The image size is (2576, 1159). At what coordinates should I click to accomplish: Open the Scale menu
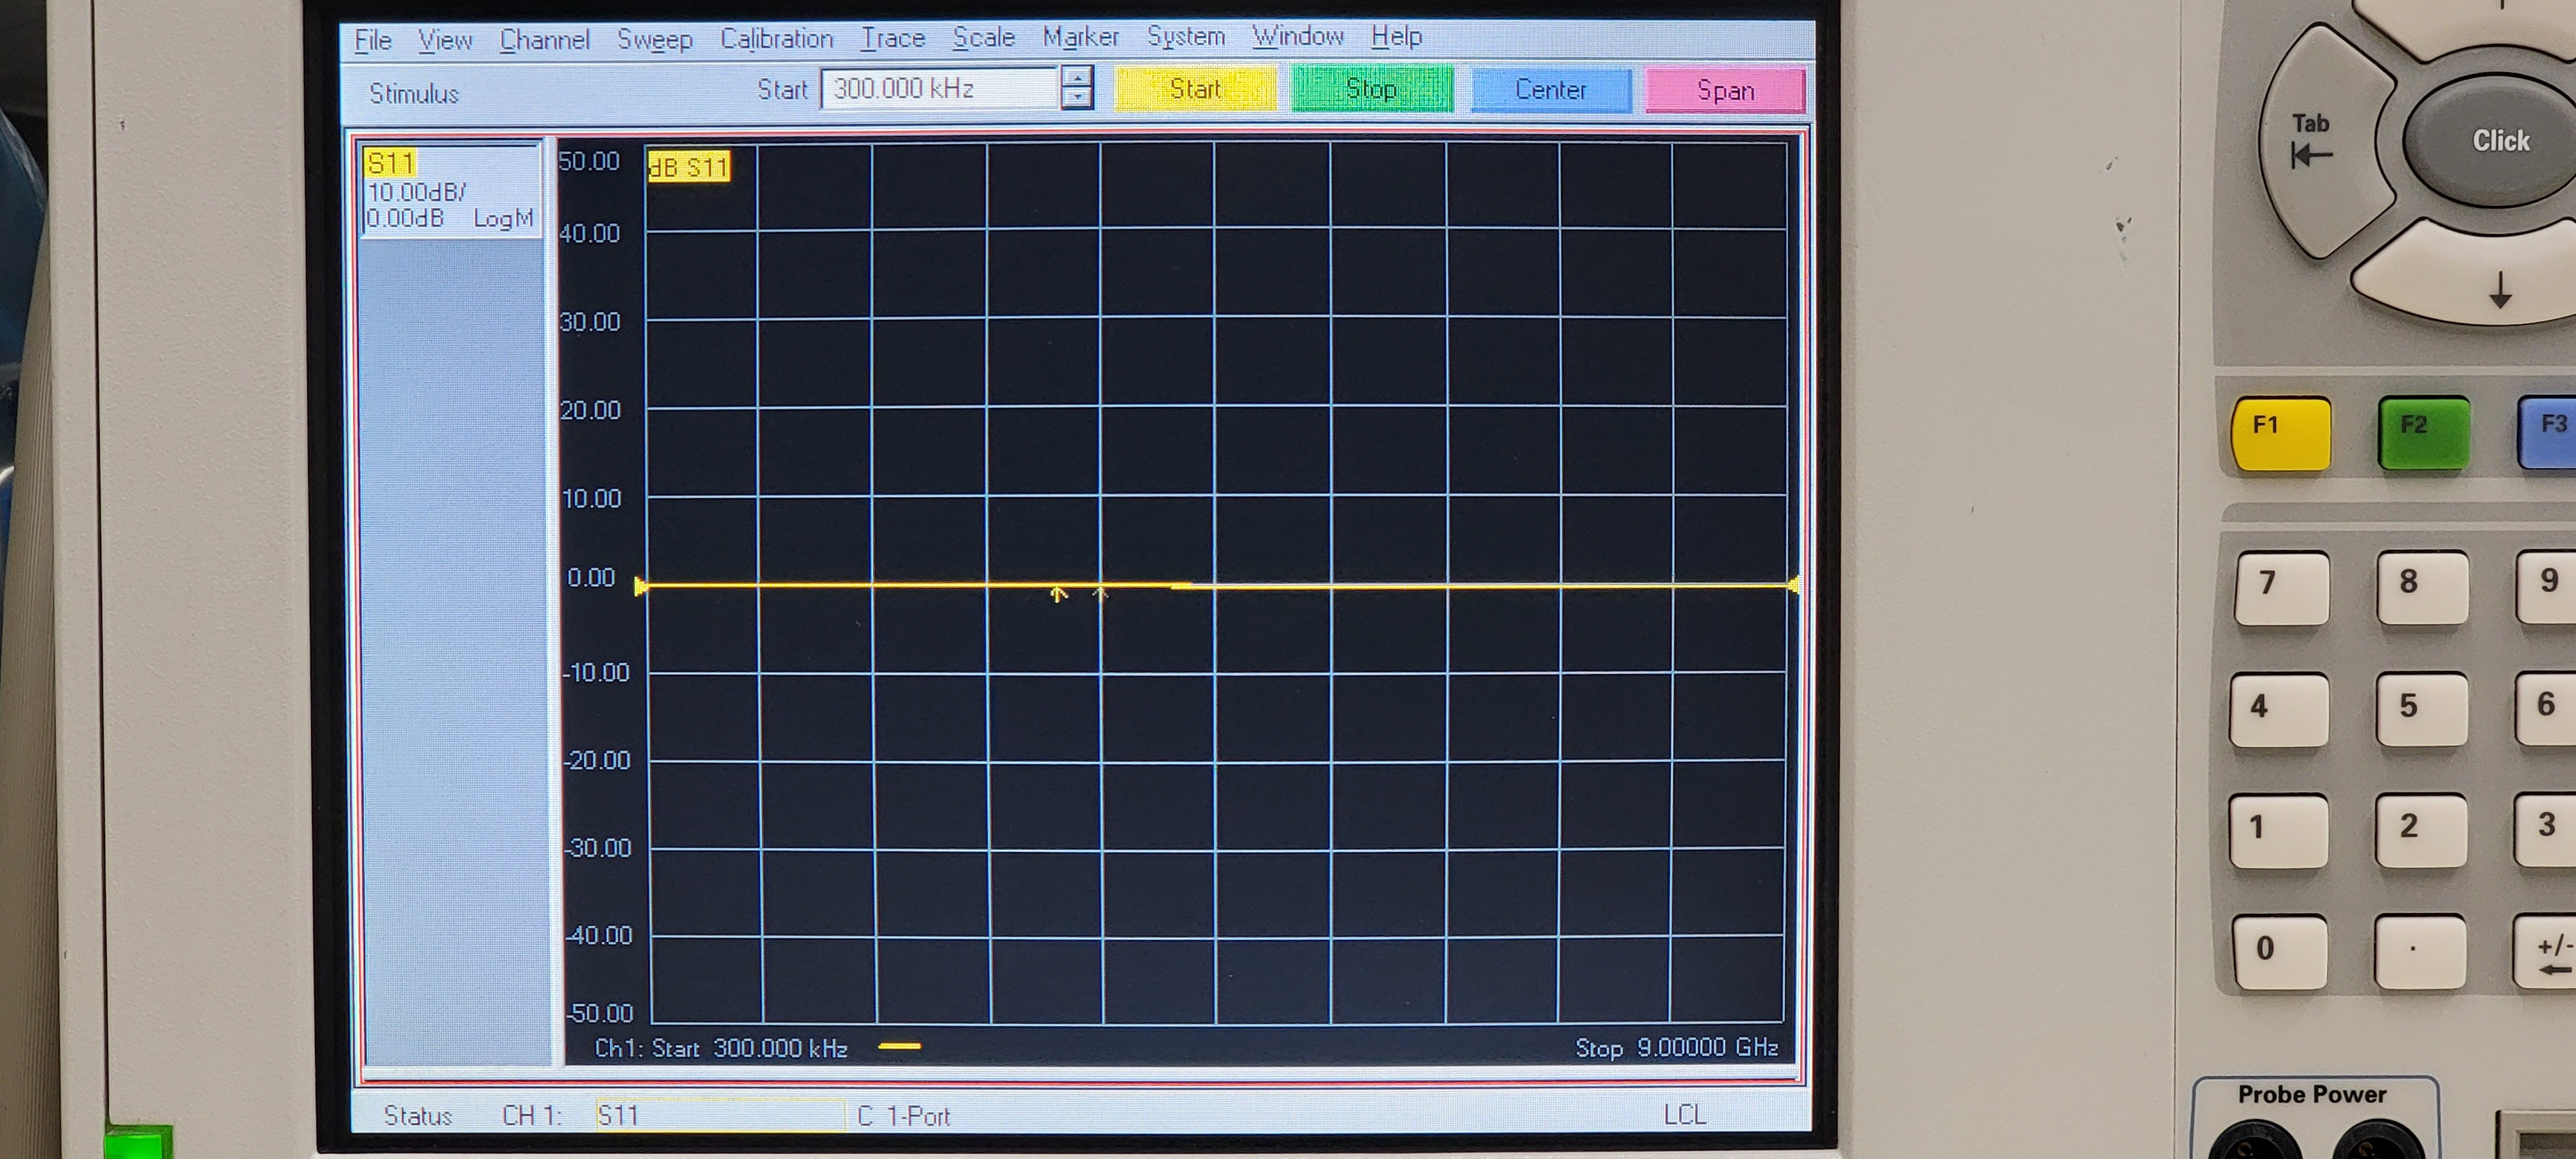[983, 38]
